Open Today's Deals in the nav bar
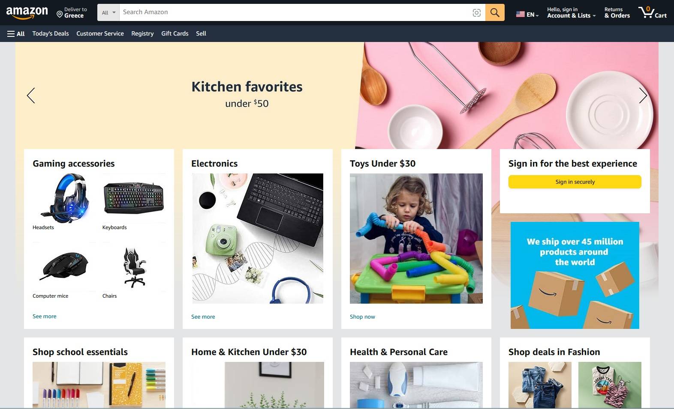 click(51, 33)
